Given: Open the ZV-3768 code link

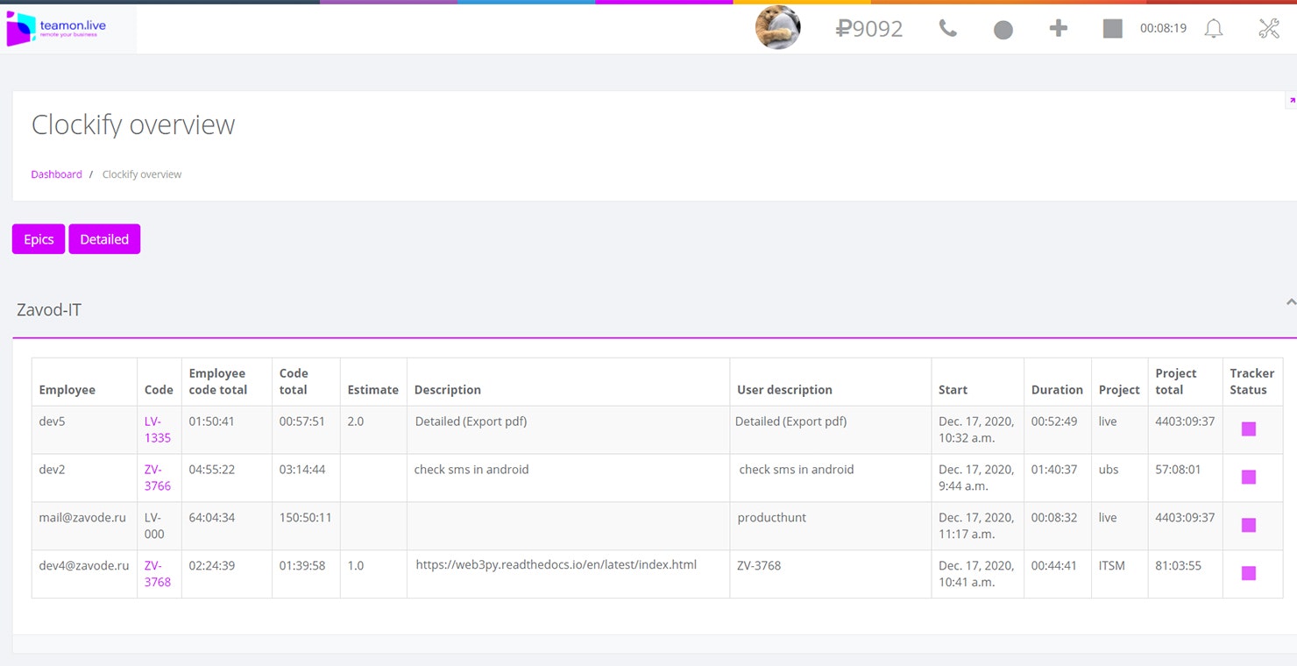Looking at the screenshot, I should [x=158, y=574].
